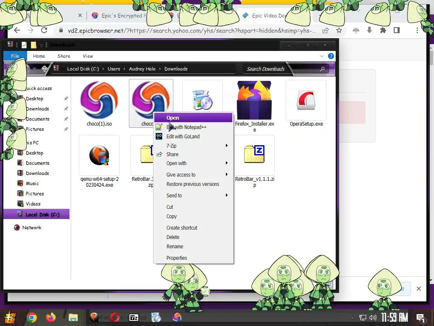Choose Delete from the context menu
This screenshot has height=326, width=434.
pyautogui.click(x=193, y=237)
